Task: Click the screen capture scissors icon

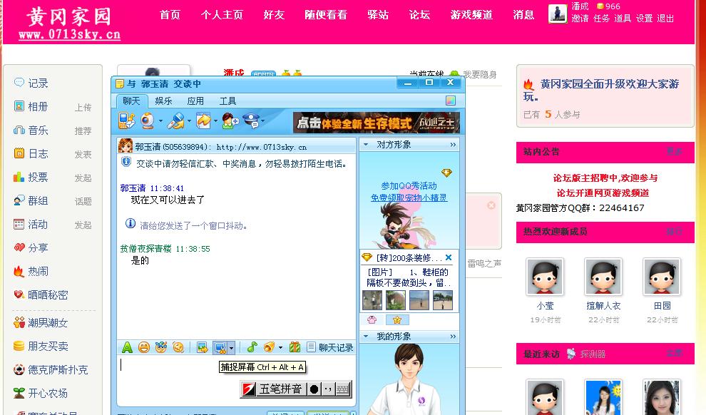Action: (220, 347)
